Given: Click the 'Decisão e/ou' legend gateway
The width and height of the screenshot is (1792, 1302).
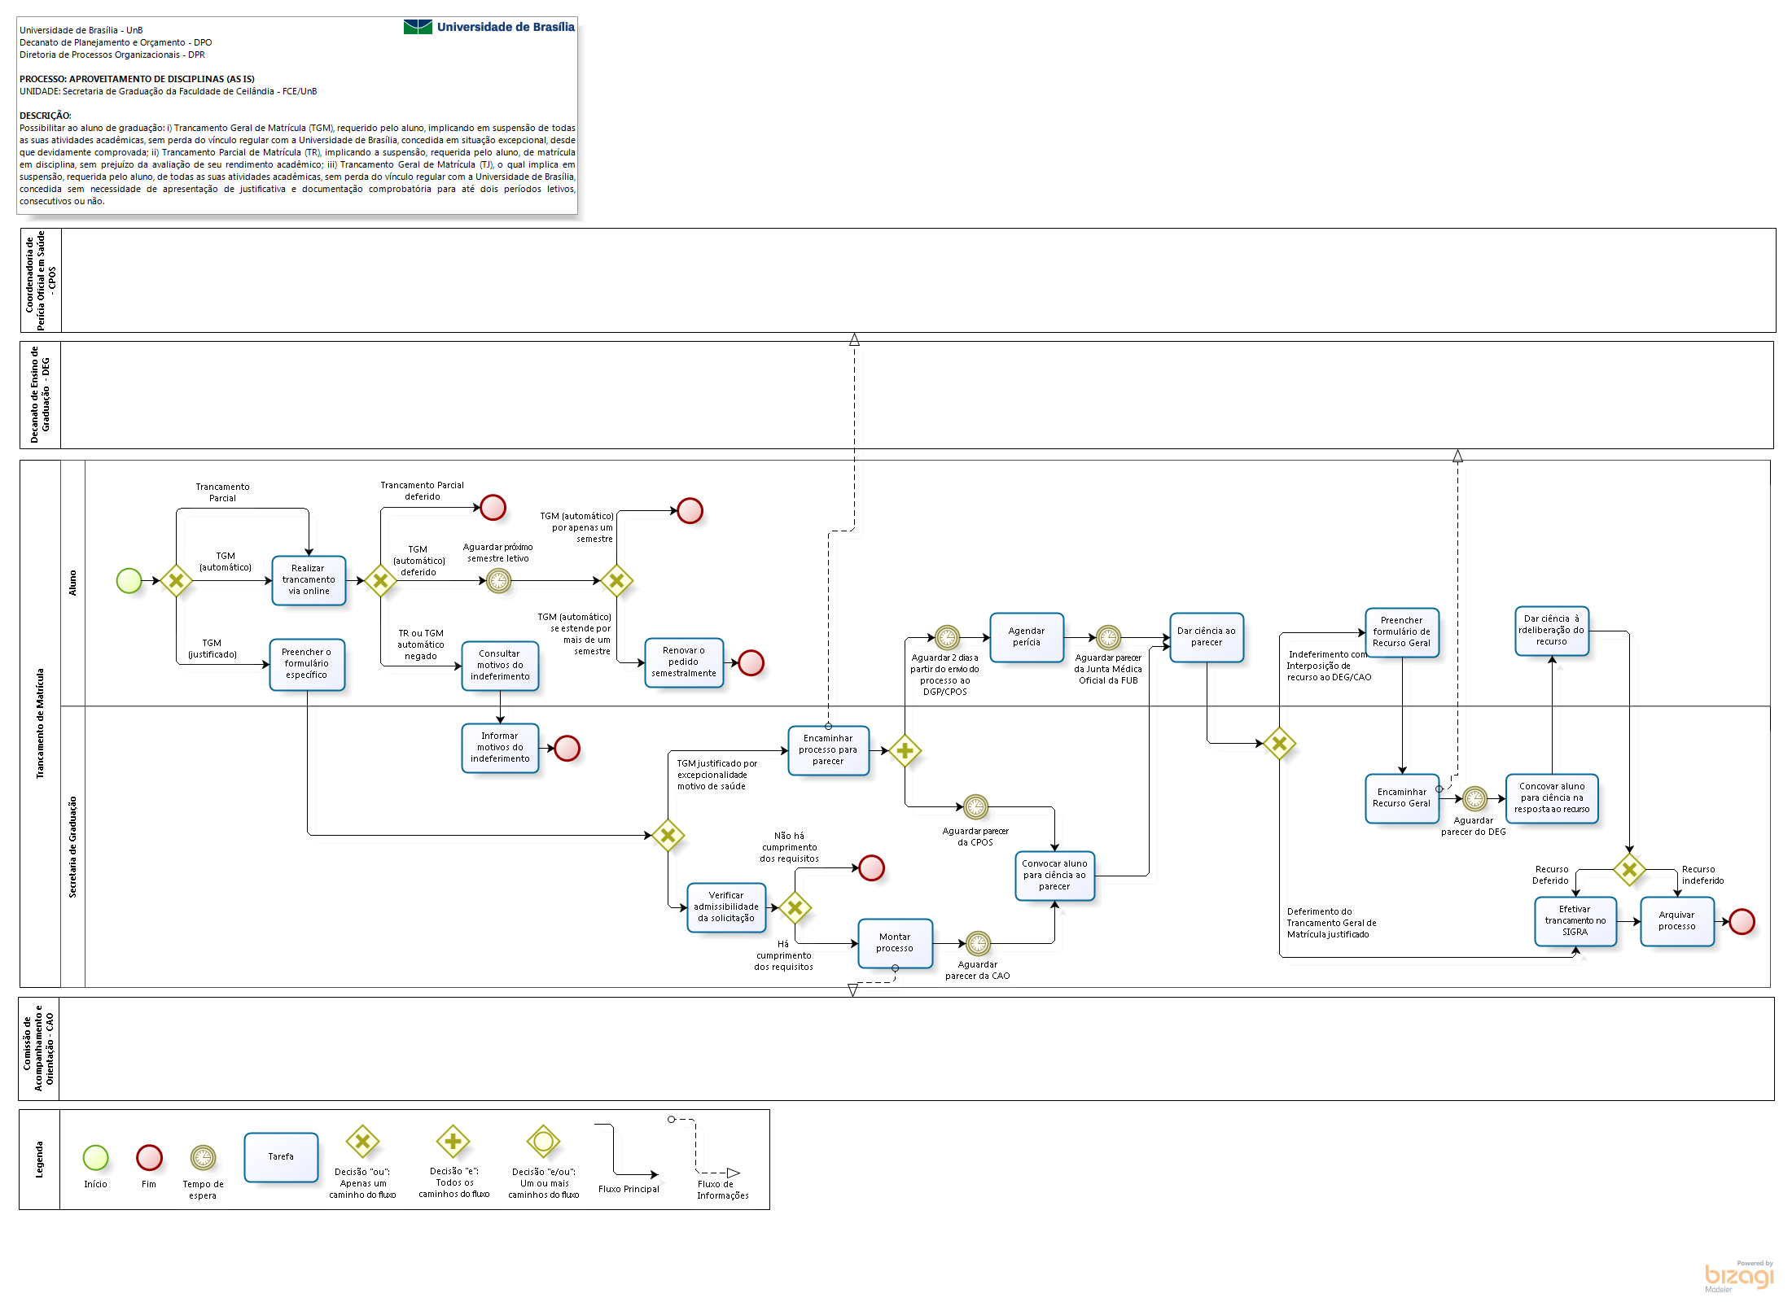Looking at the screenshot, I should pos(543,1142).
